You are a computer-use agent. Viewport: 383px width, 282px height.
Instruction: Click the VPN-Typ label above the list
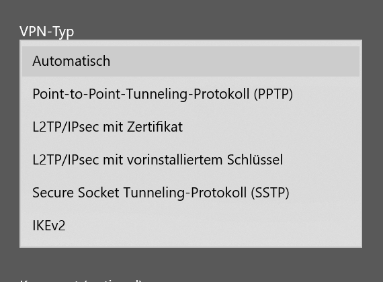[46, 32]
